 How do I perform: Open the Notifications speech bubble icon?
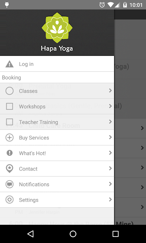point(10,184)
